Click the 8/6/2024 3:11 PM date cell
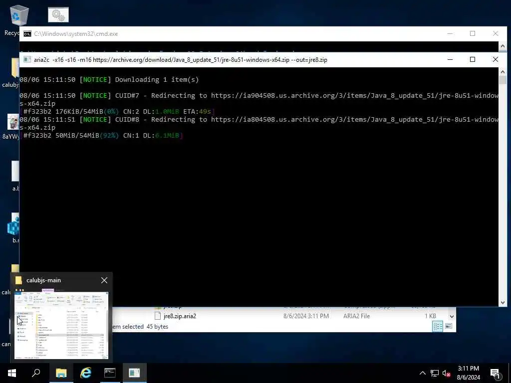The height and width of the screenshot is (383, 511). (x=306, y=316)
